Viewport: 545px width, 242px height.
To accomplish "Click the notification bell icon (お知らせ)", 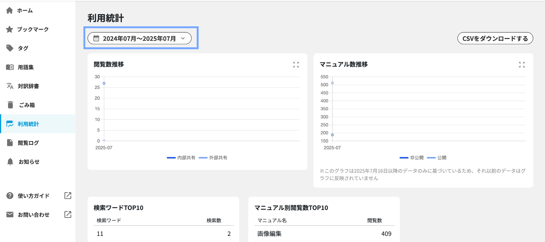I will (x=10, y=162).
